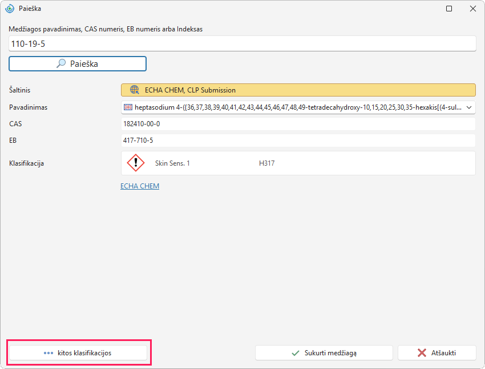
Task: Click the H317 hazard statement code
Action: [266, 163]
